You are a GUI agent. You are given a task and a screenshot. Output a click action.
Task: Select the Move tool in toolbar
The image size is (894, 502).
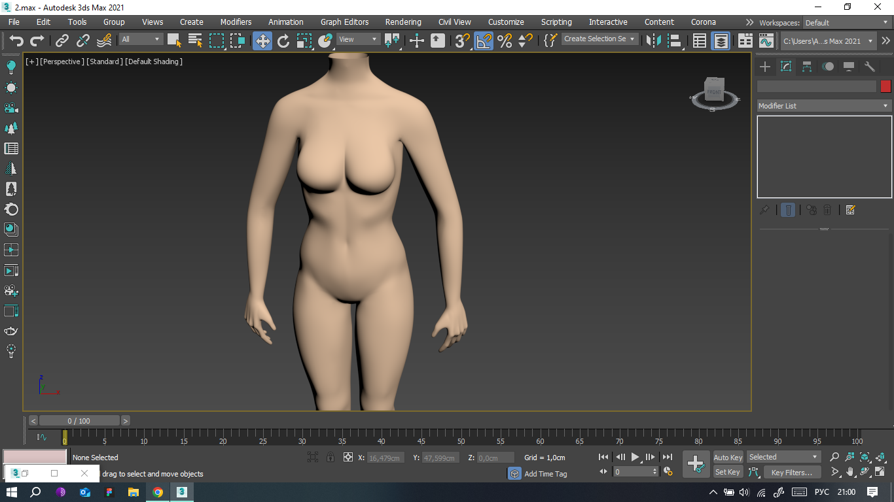click(x=262, y=41)
